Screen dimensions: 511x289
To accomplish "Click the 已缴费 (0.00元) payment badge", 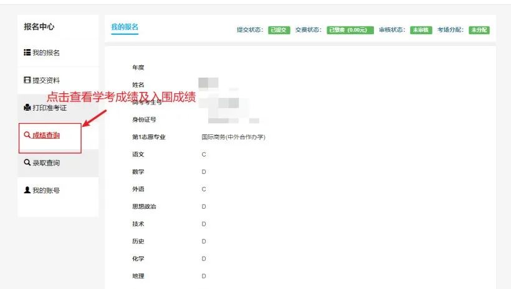I will coord(350,30).
